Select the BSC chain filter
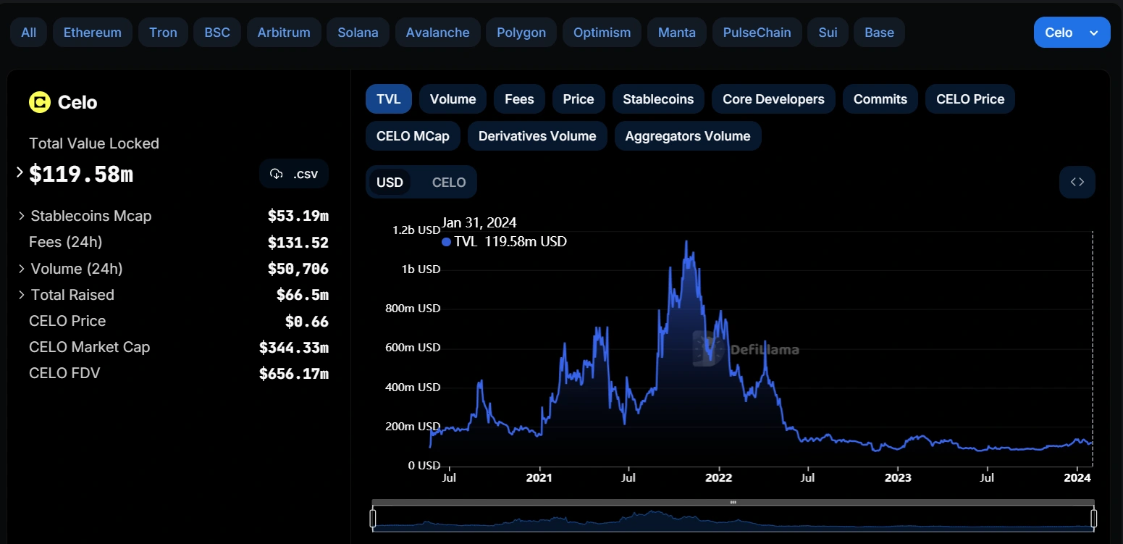This screenshot has height=544, width=1123. [217, 33]
